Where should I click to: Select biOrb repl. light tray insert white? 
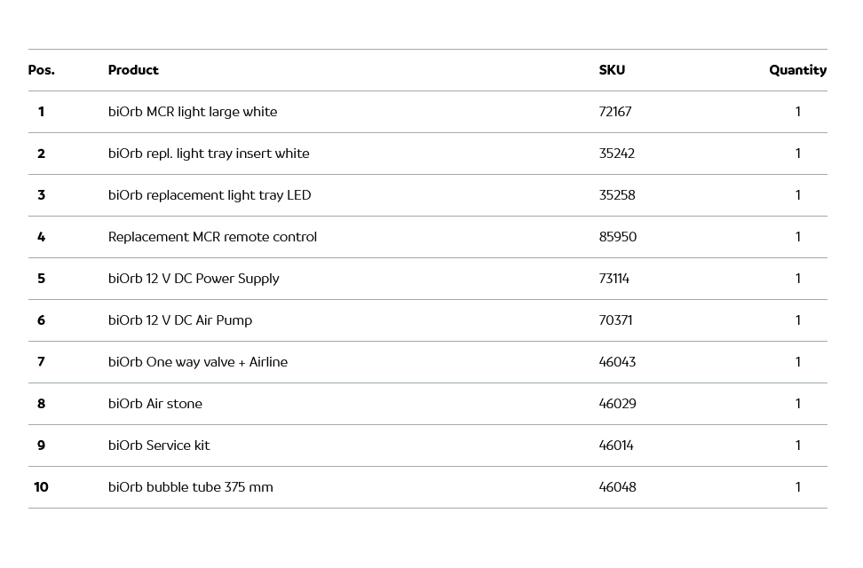click(x=209, y=154)
